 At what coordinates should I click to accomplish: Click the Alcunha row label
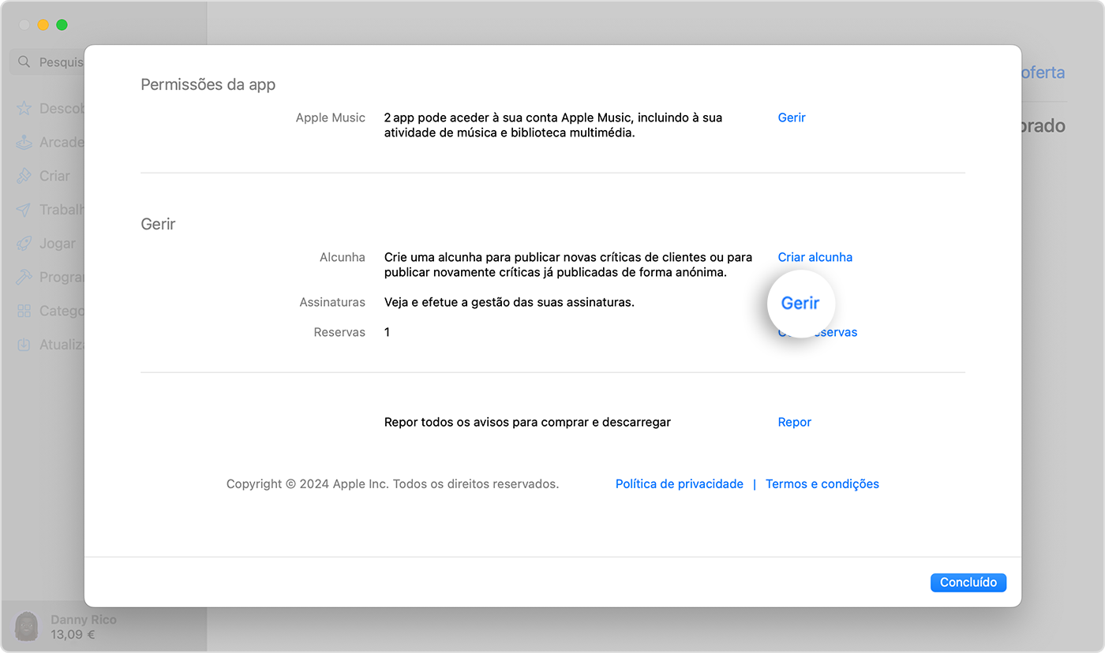[343, 257]
